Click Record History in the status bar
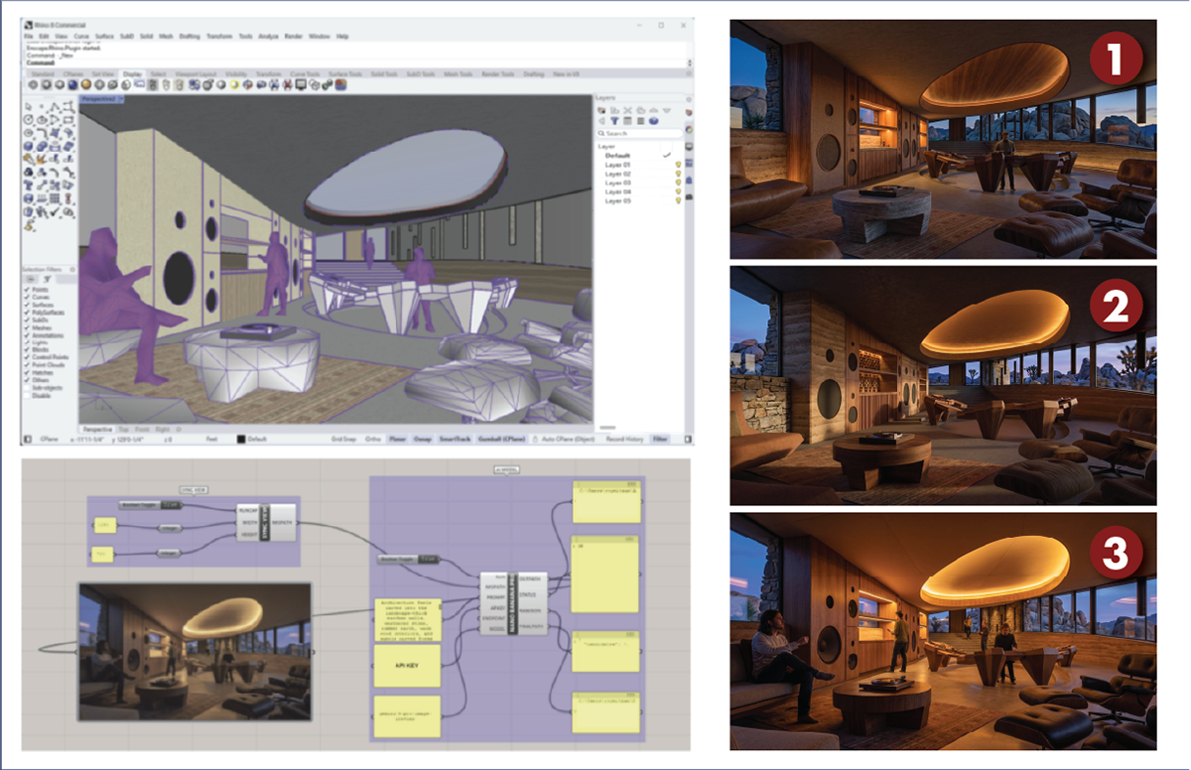1191x770 pixels. coord(624,439)
